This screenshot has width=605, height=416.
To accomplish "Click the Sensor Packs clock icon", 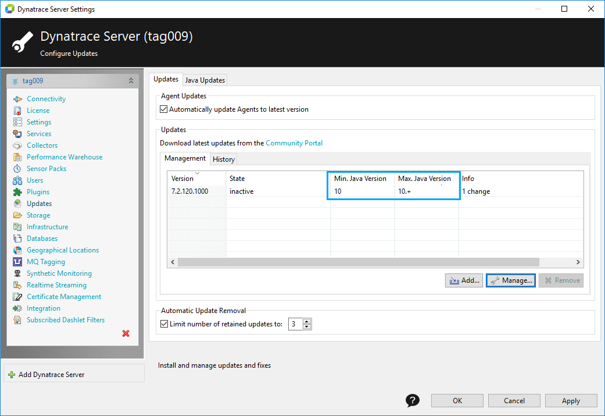I will click(17, 169).
